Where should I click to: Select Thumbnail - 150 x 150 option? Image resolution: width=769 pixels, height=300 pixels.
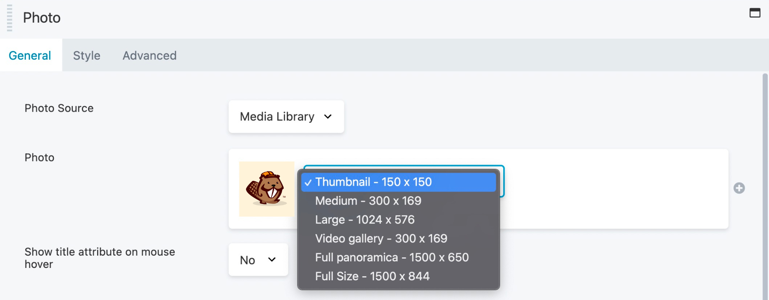(373, 182)
